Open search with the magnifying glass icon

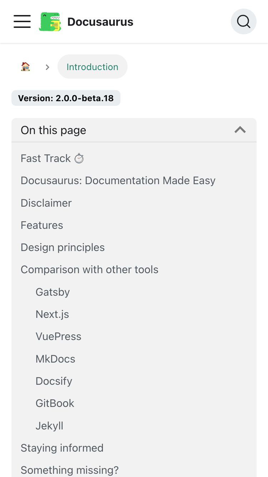pos(243,21)
